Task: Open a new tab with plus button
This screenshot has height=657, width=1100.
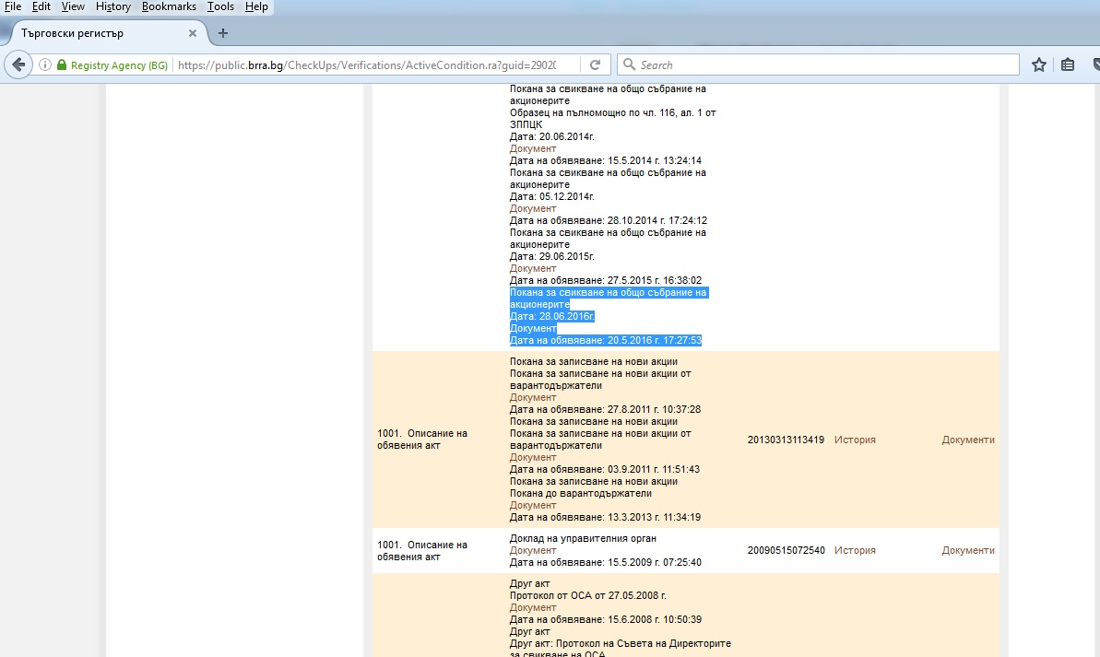Action: click(x=223, y=33)
